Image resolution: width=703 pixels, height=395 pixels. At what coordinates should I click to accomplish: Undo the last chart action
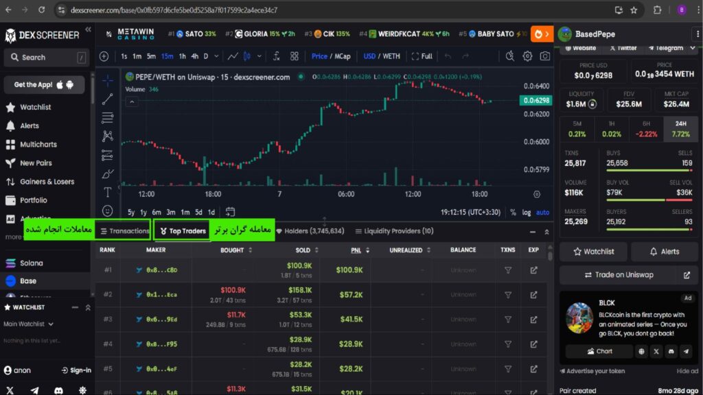point(448,56)
